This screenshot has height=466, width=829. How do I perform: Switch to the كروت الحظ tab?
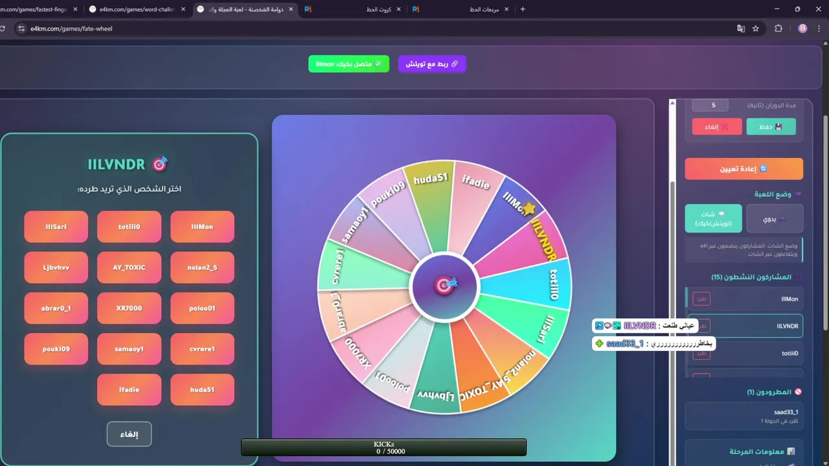[353, 9]
